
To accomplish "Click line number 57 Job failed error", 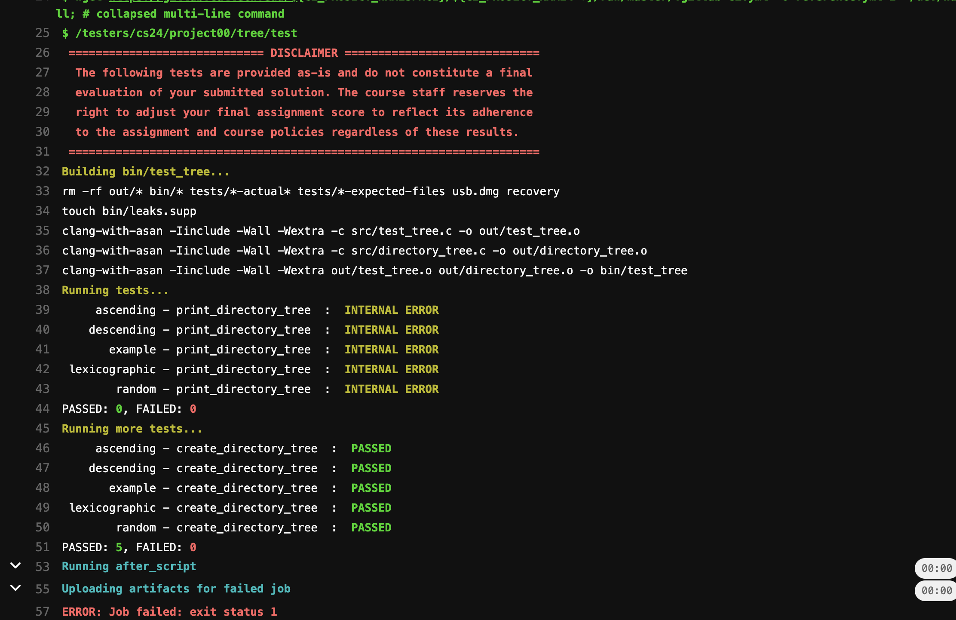I will coord(43,611).
